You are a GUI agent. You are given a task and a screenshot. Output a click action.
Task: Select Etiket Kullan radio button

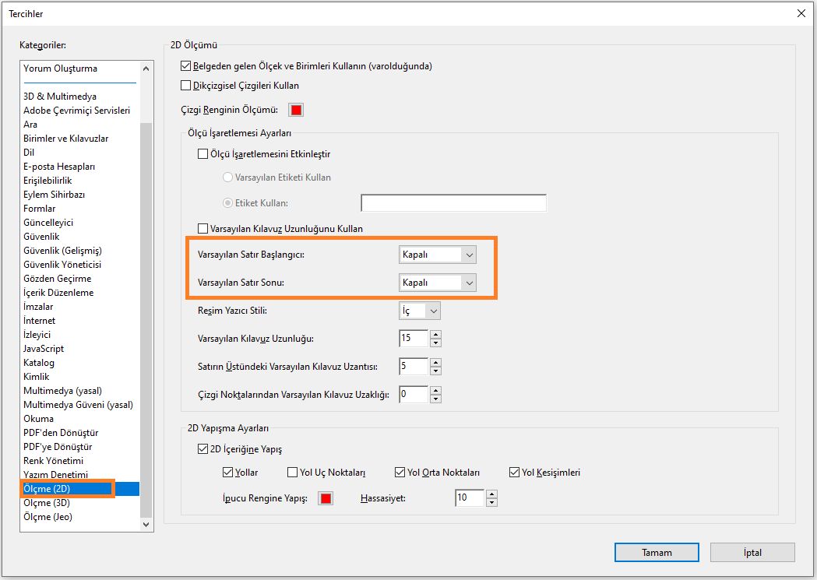[227, 203]
